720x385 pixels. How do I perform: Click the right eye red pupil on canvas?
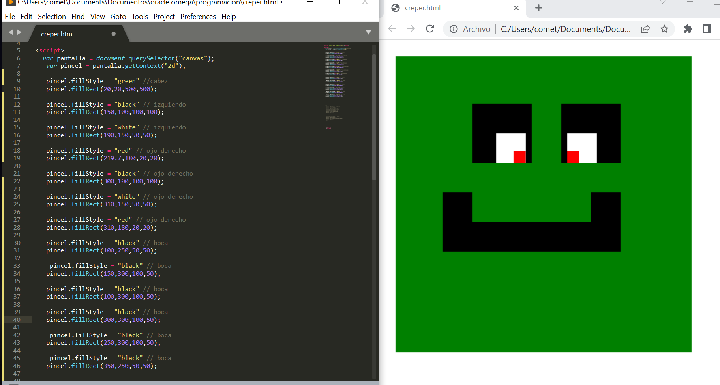click(x=573, y=157)
